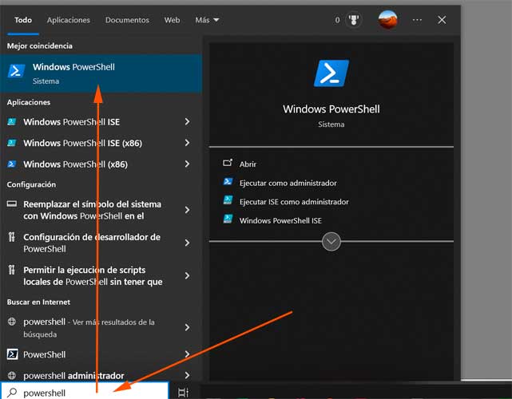Open PowerShell internet suggestion row

tap(101, 354)
